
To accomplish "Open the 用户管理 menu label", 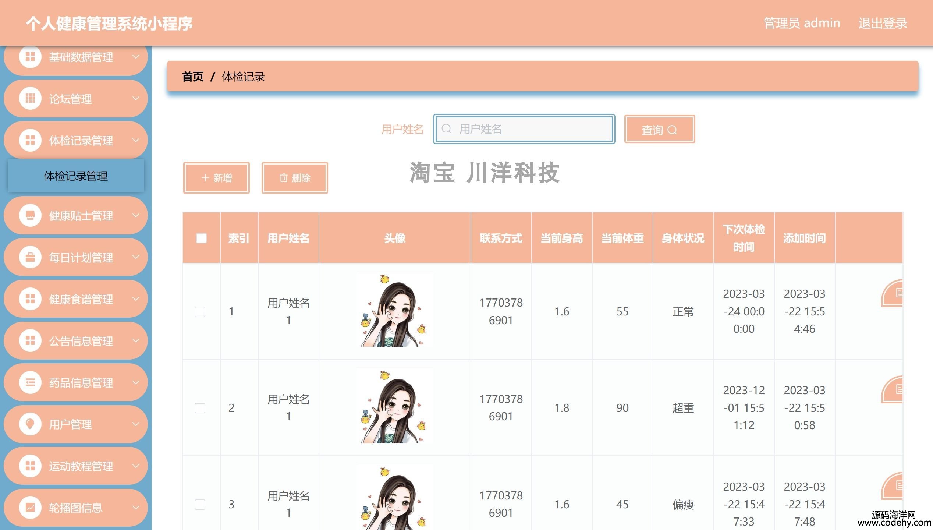I will [x=70, y=425].
